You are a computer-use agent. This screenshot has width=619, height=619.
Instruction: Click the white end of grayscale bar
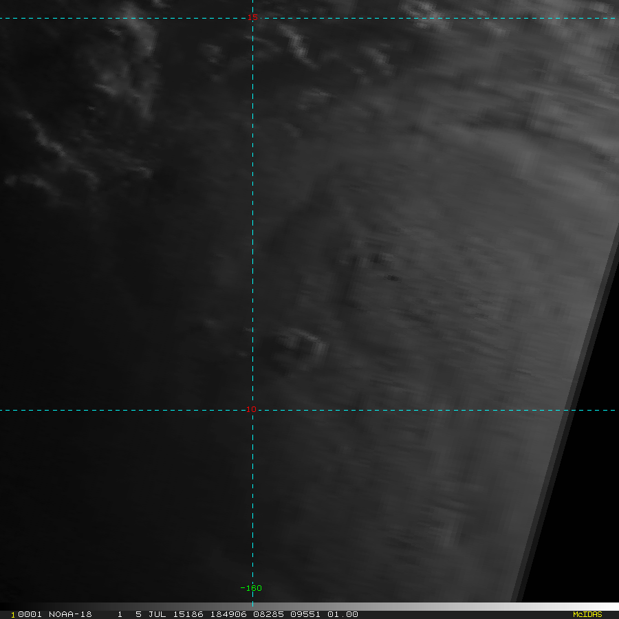tap(605, 607)
